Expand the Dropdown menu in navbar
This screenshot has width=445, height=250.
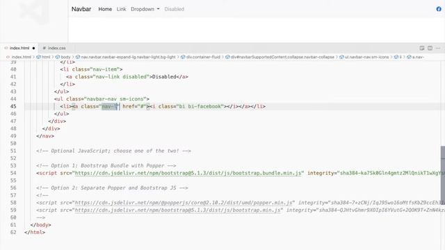coord(145,9)
